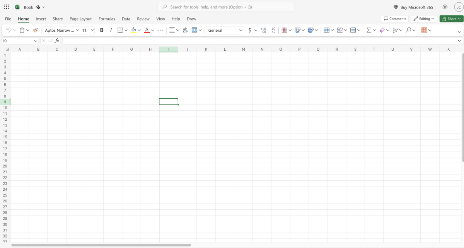Select the Format Painter icon

pyautogui.click(x=35, y=30)
